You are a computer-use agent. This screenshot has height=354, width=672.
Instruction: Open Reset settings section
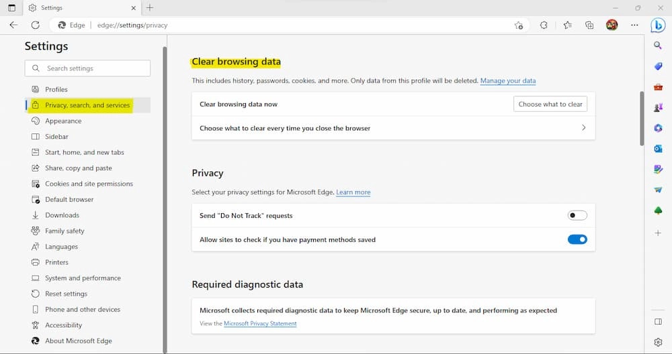pos(88,294)
